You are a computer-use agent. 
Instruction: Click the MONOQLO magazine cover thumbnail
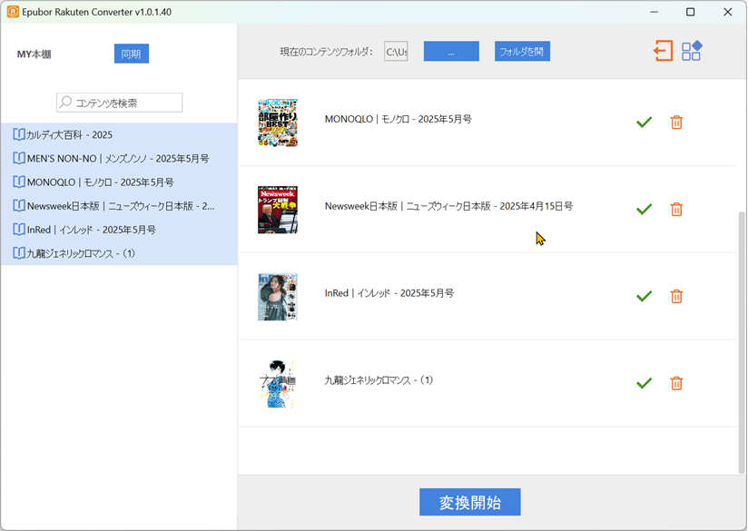click(x=278, y=123)
